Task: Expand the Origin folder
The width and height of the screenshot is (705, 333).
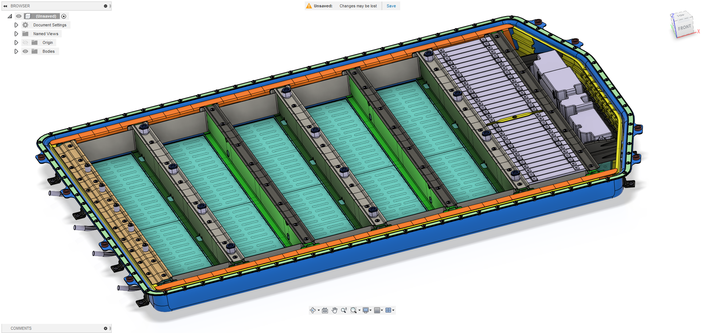Action: point(16,42)
